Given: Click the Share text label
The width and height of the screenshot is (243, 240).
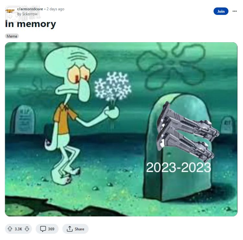Looking at the screenshot, I should (79, 229).
